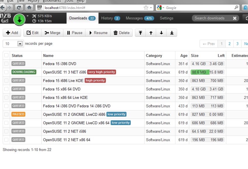Click the Merge button
This screenshot has width=248, height=169.
53,33
